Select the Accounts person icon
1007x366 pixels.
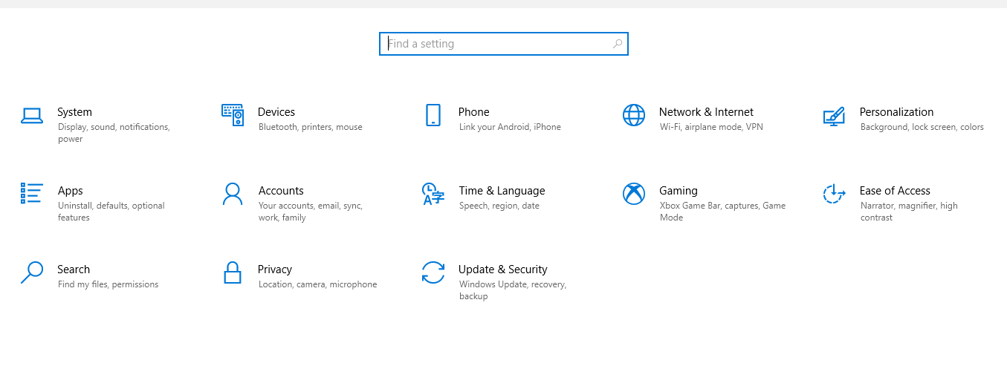pos(233,194)
